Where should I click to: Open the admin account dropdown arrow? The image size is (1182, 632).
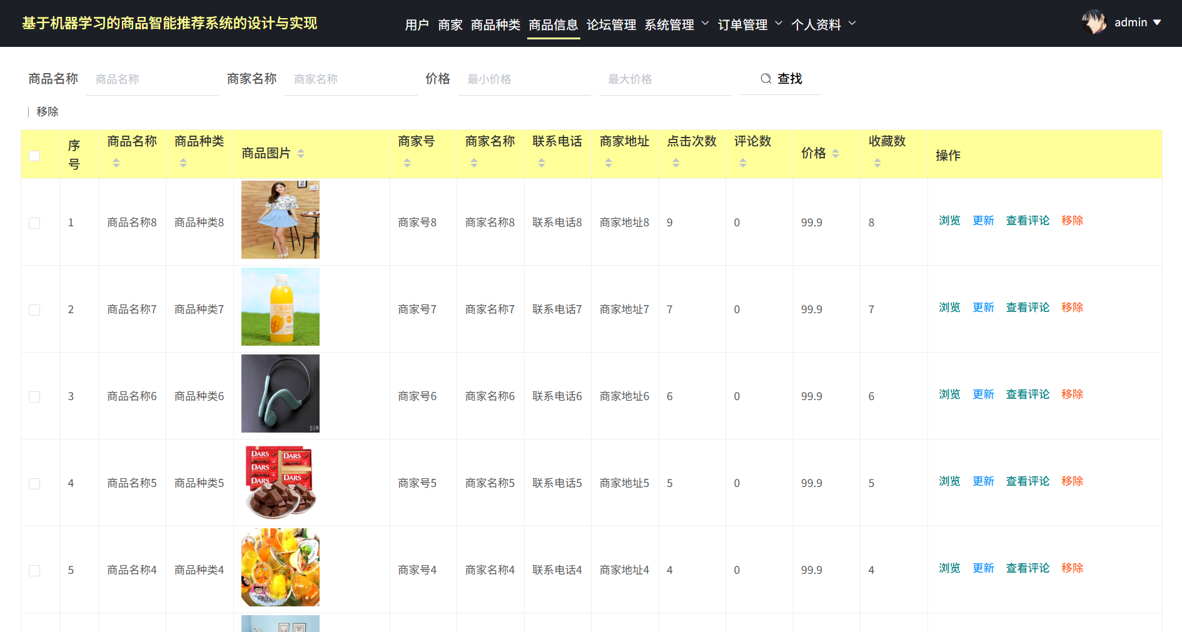(x=1157, y=23)
